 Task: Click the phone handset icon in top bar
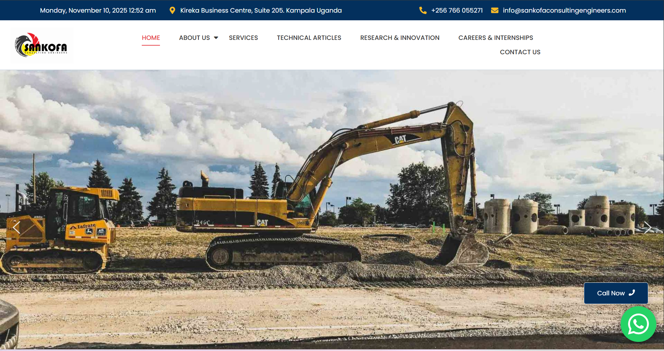tap(423, 10)
